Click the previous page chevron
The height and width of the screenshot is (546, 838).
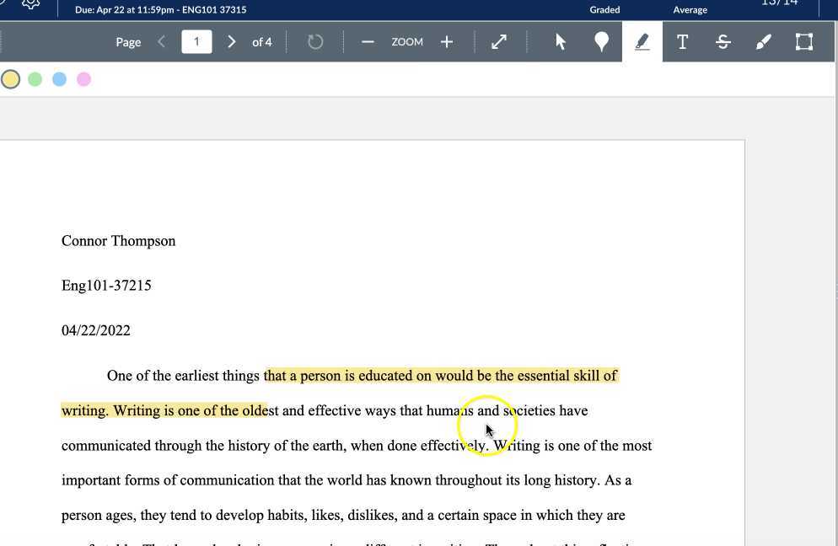coord(162,41)
